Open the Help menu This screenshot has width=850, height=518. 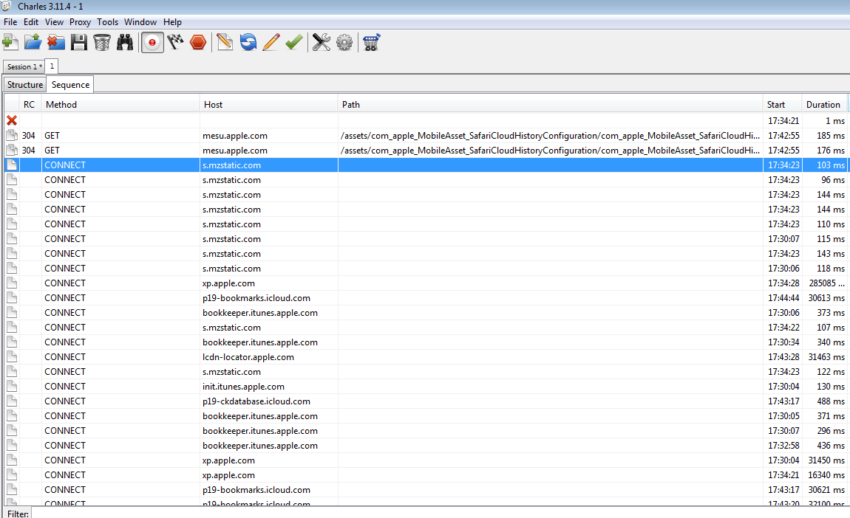172,22
